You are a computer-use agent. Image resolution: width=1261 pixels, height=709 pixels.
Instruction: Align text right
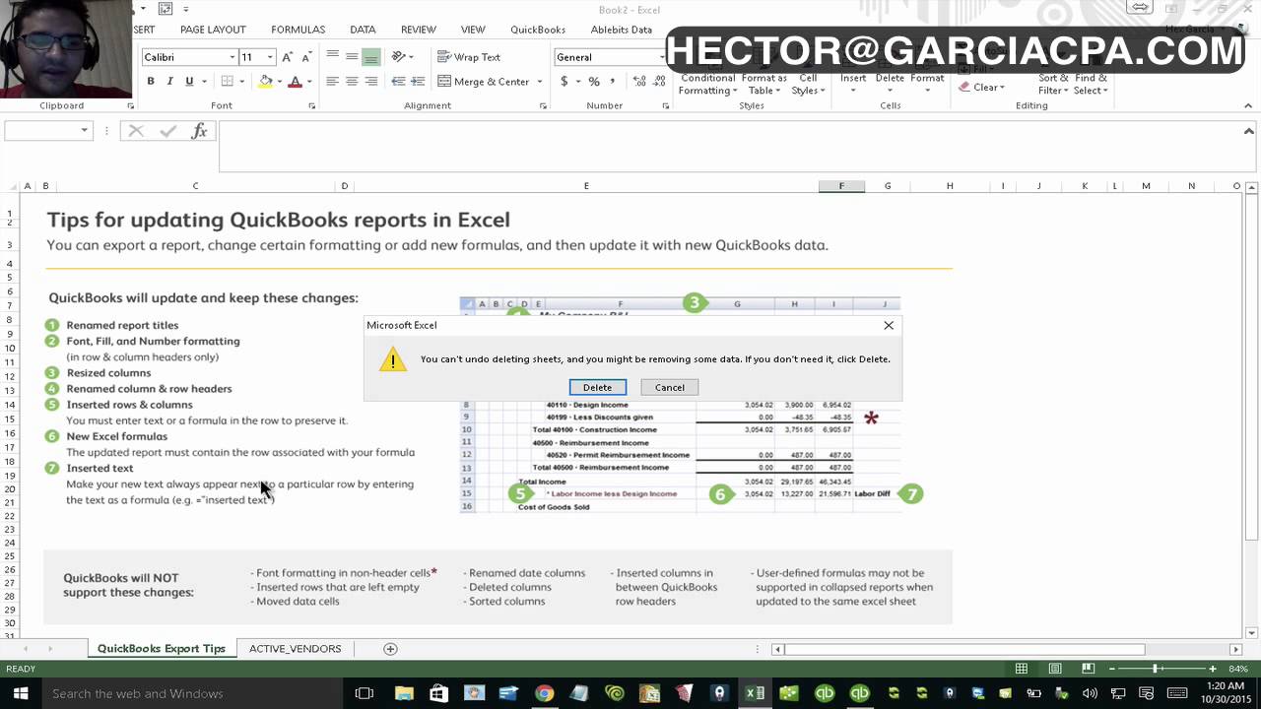click(x=371, y=82)
